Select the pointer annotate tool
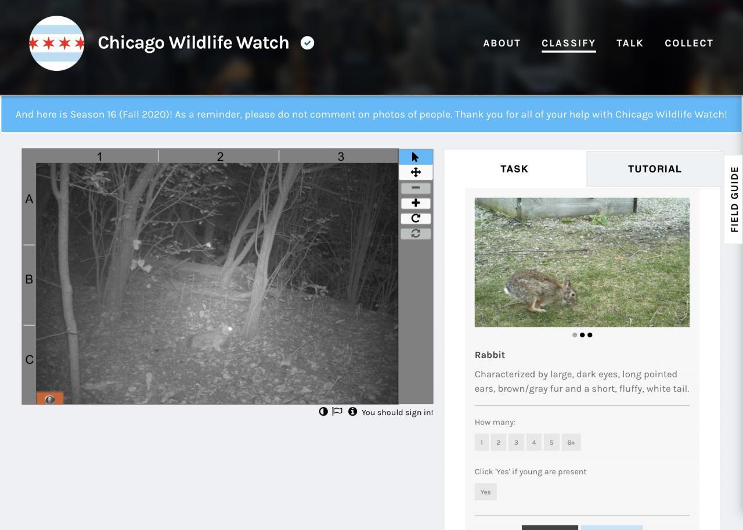 pos(416,157)
